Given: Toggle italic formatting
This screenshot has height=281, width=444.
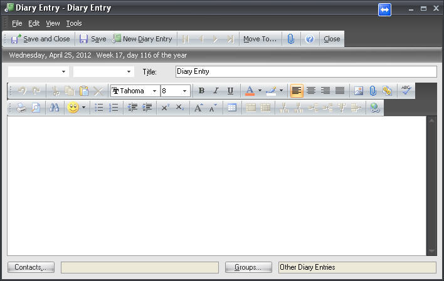Looking at the screenshot, I should (x=216, y=91).
